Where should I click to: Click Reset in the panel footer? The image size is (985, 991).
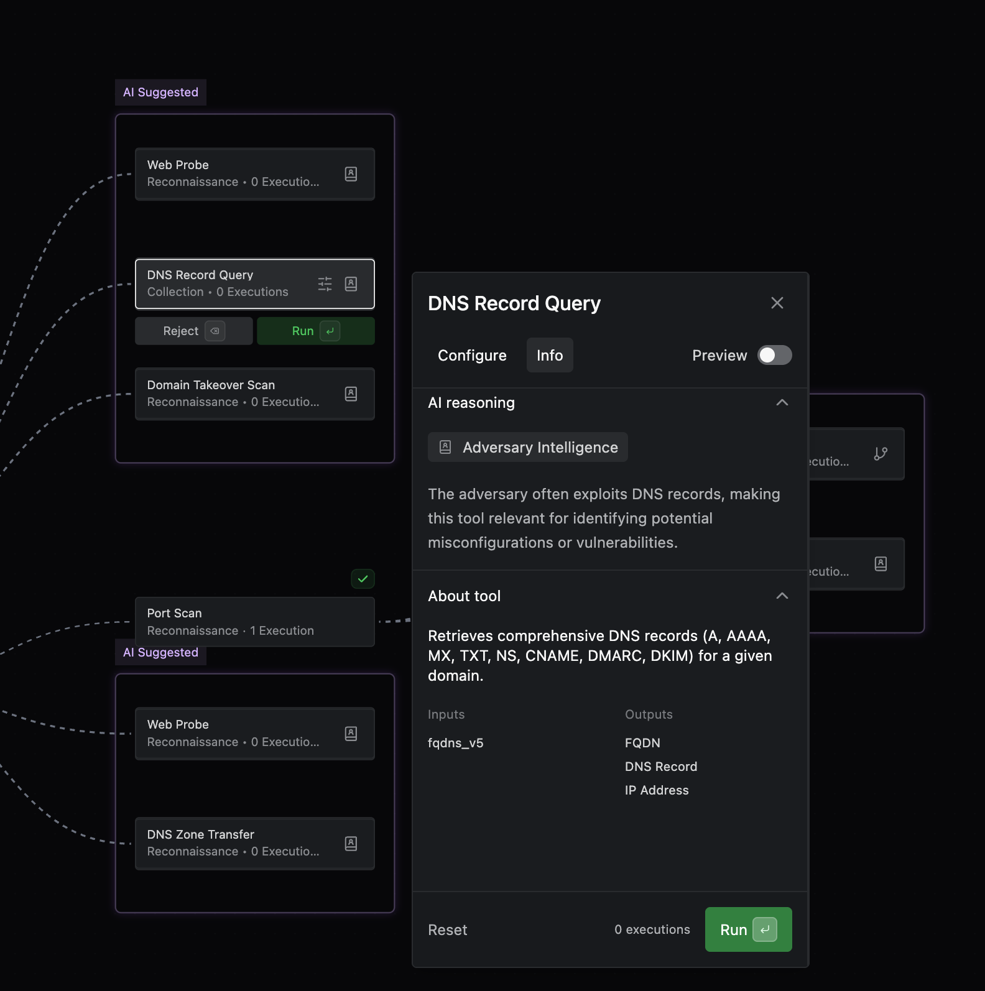click(x=447, y=929)
